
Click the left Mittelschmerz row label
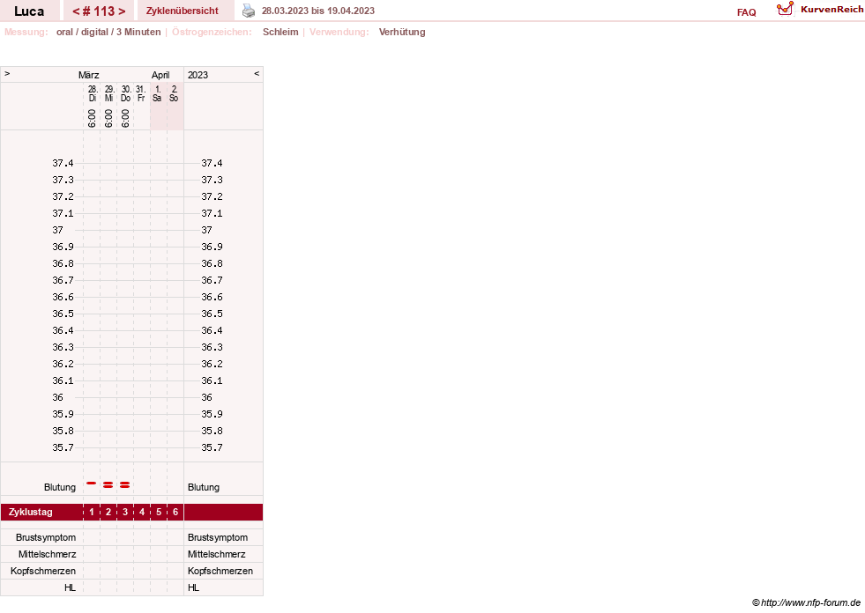[47, 554]
